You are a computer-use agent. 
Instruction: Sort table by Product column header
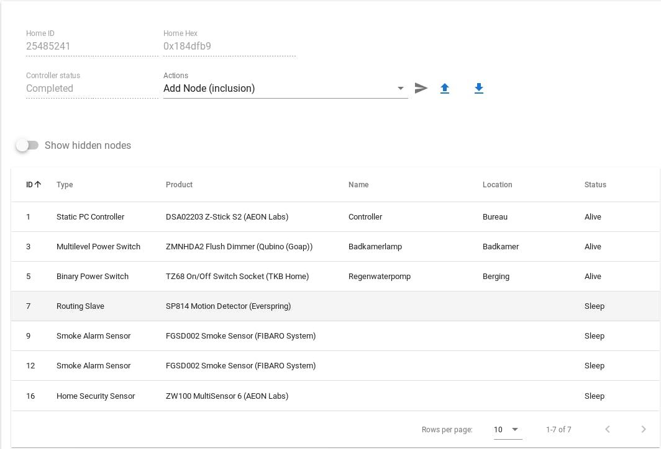coord(179,185)
